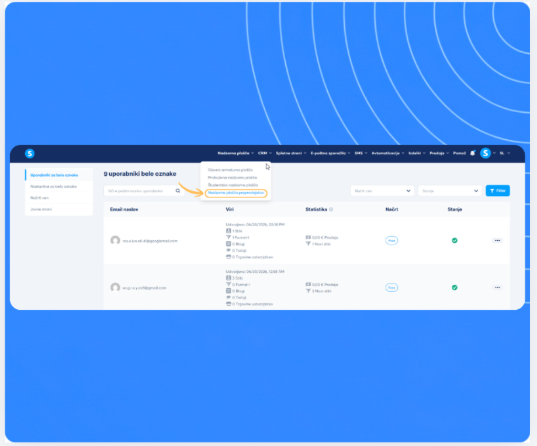Screen dimensions: 537x446
Task: Expand the Avtomatizacije menu
Action: 388,153
